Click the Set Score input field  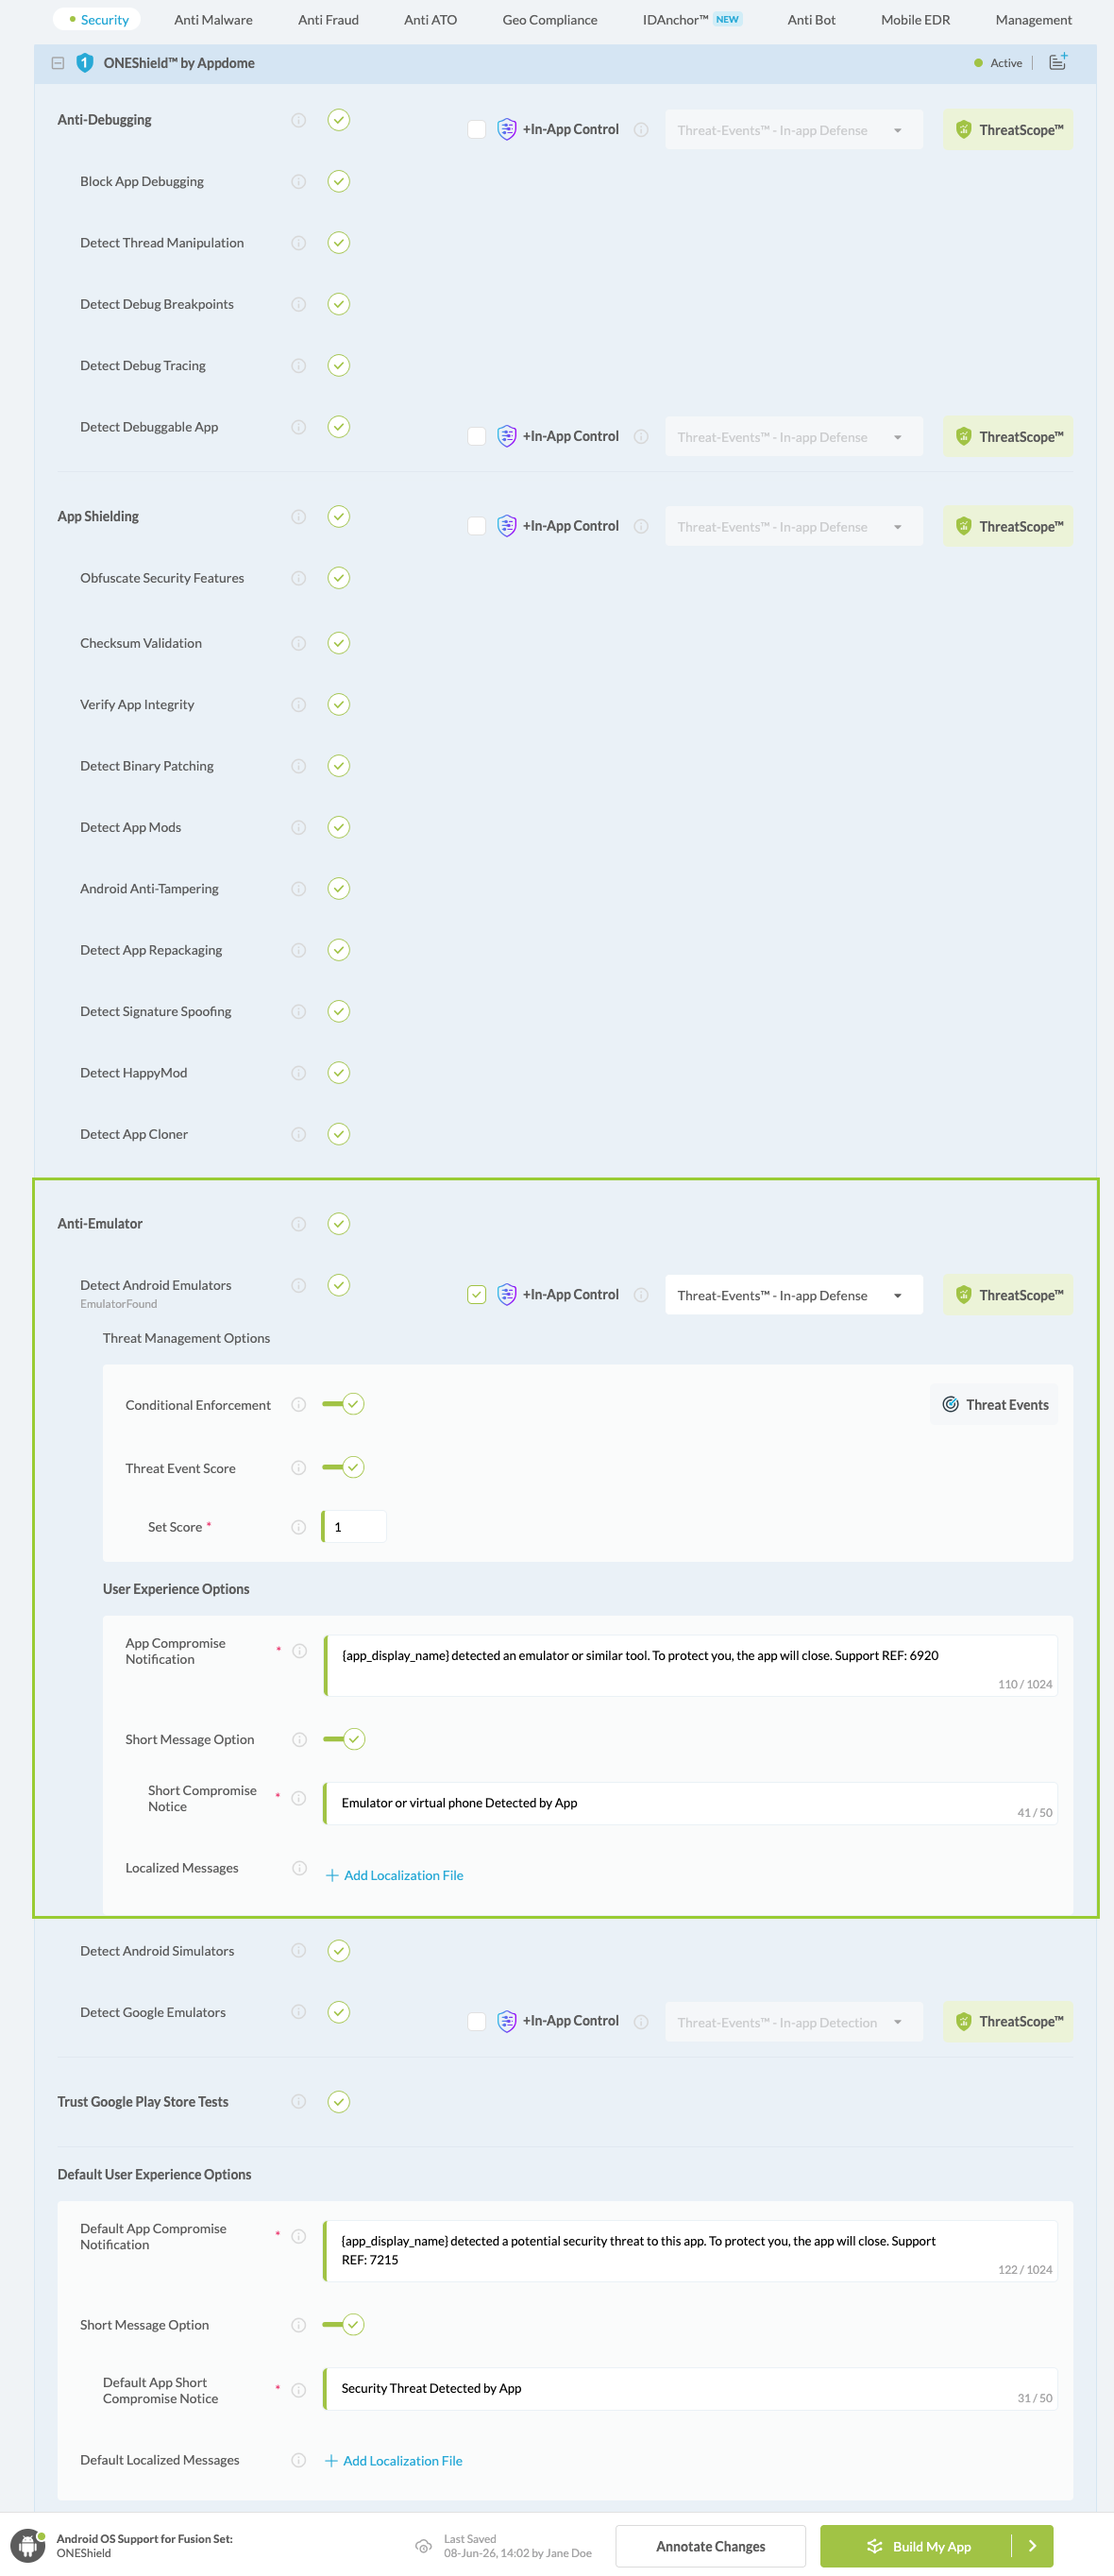click(x=355, y=1527)
